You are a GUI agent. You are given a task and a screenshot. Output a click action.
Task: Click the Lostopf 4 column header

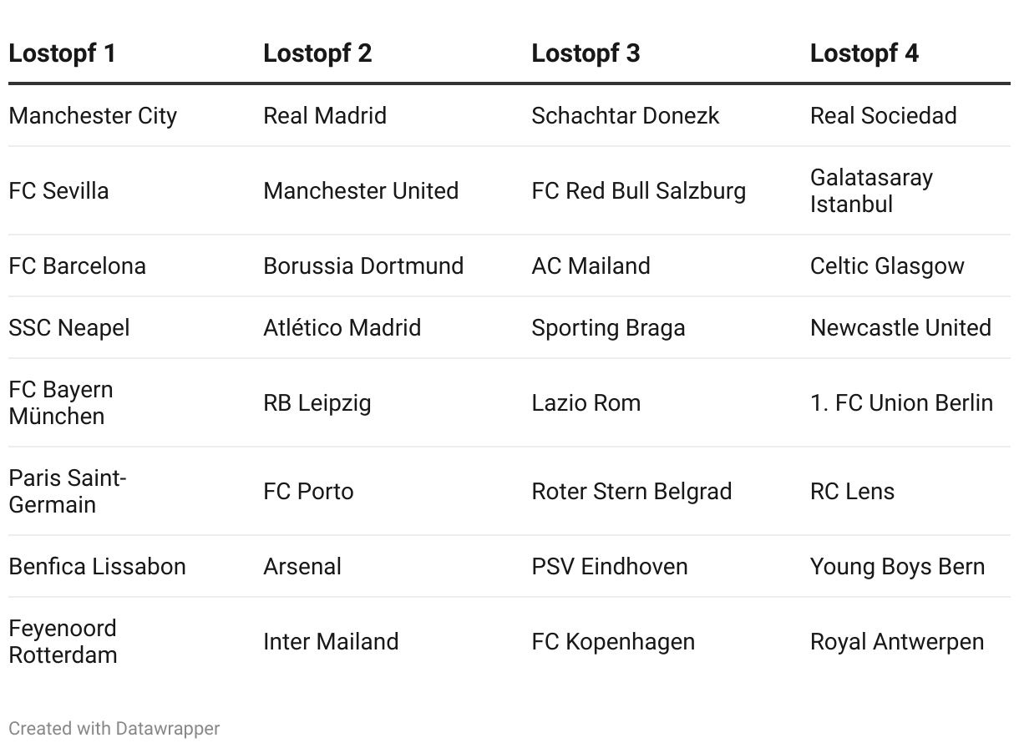[x=864, y=53]
